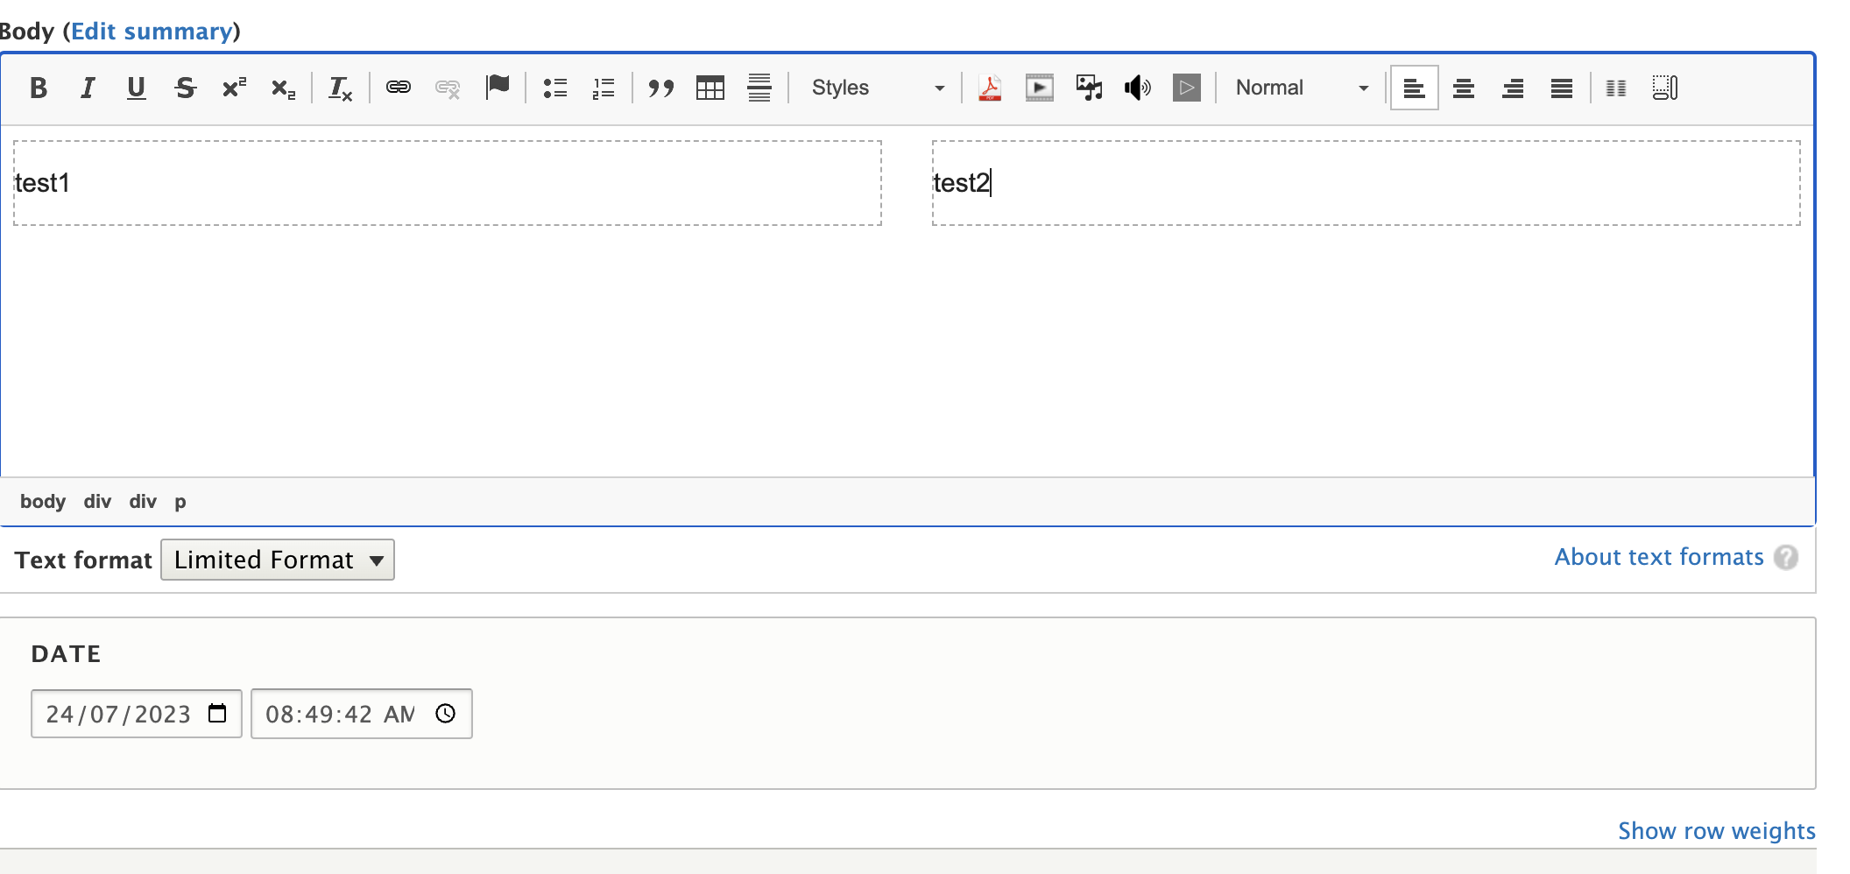This screenshot has height=874, width=1850.
Task: Click the anchor flag icon
Action: coord(498,88)
